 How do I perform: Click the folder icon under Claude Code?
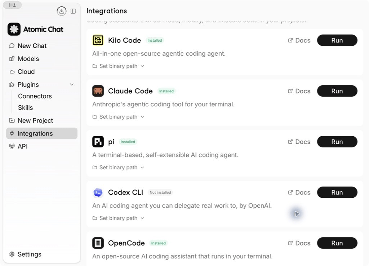click(95, 117)
